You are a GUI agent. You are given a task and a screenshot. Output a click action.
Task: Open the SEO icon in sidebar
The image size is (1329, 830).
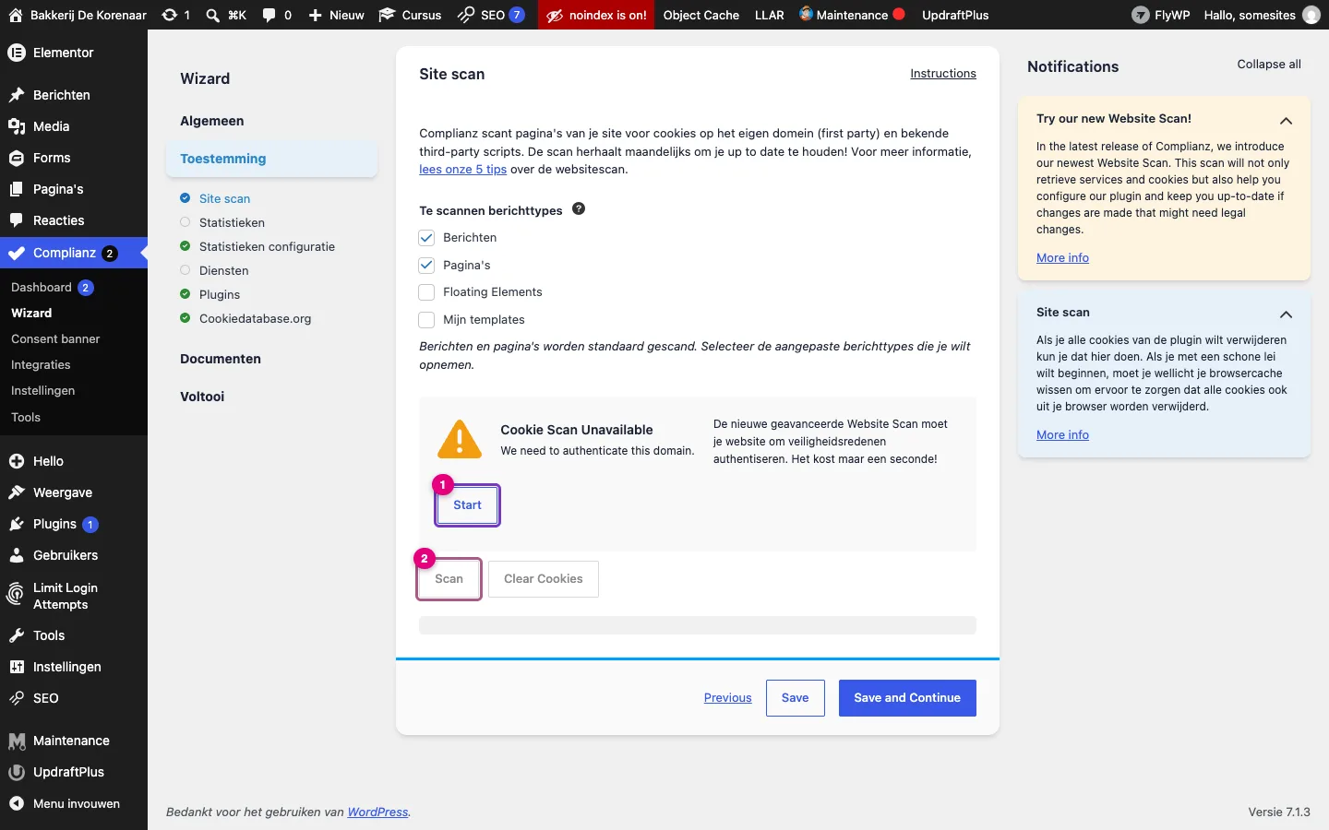[17, 698]
